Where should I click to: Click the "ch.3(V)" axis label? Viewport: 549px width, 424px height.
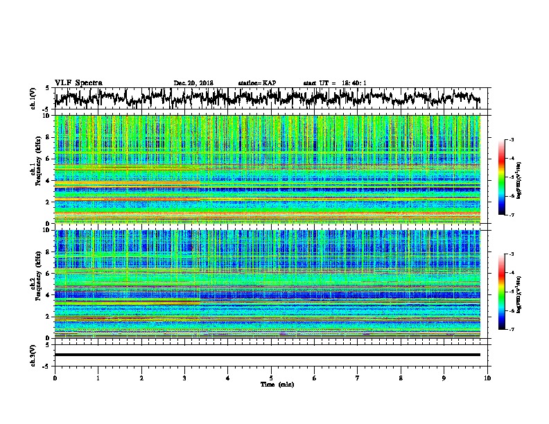(x=33, y=355)
